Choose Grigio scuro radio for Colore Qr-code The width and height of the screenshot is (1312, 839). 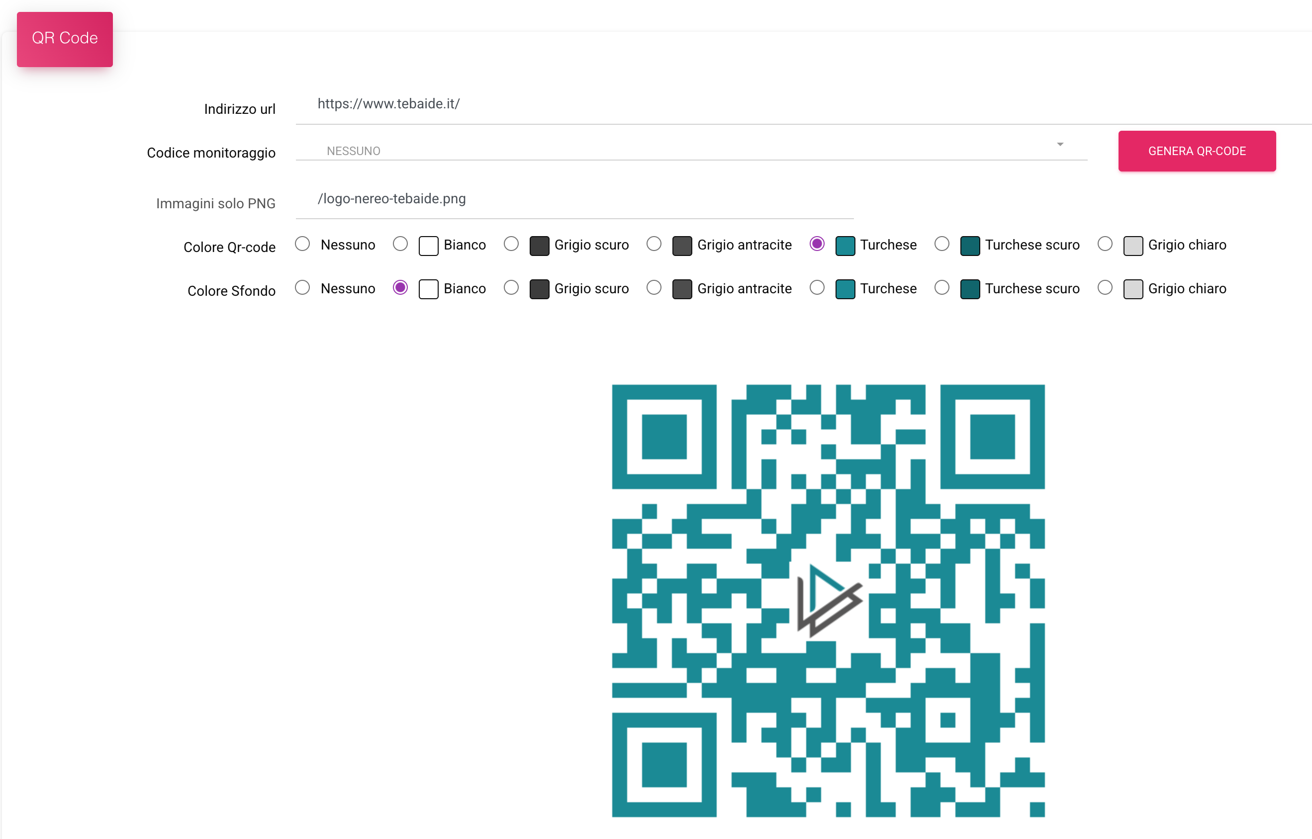[x=511, y=244]
